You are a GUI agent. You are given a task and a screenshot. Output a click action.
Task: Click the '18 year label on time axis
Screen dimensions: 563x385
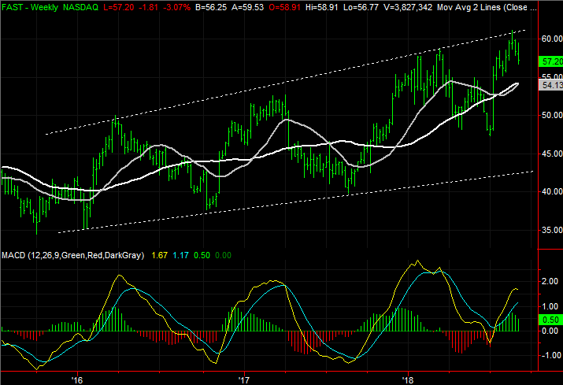(408, 379)
